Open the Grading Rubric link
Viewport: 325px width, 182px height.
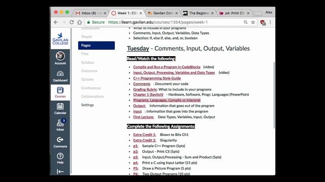[x=145, y=89]
